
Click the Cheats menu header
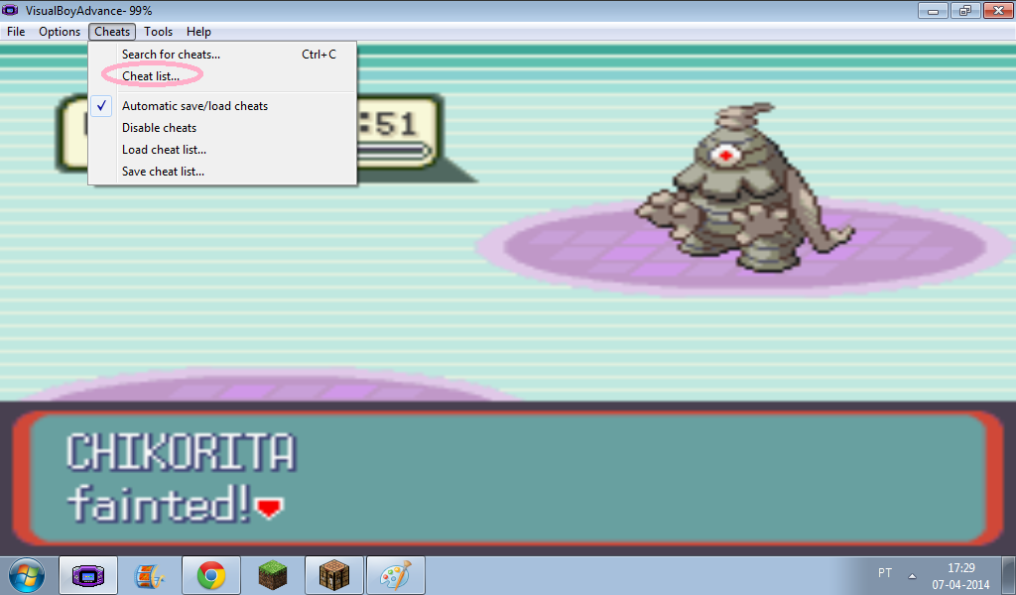click(112, 32)
